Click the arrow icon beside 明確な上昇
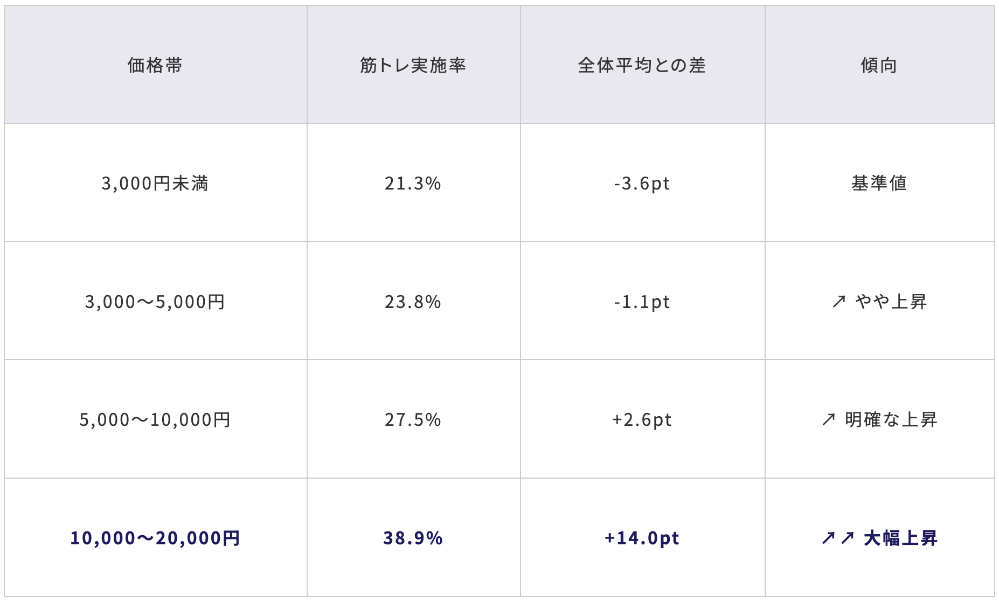 tap(829, 419)
